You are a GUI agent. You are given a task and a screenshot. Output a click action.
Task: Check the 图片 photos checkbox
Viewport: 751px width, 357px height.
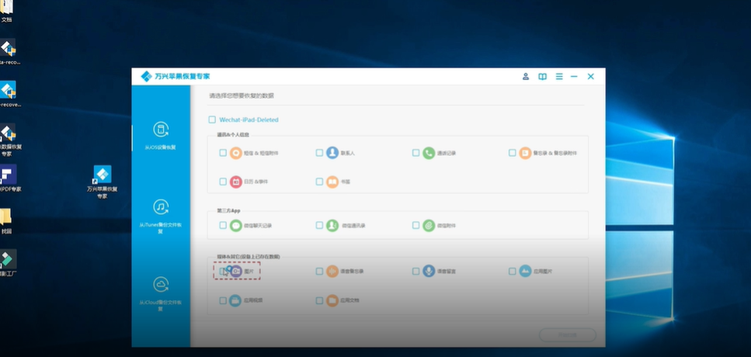click(x=223, y=272)
